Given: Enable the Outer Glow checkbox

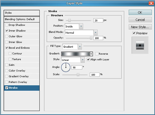Looking at the screenshot, I should point(7,36).
